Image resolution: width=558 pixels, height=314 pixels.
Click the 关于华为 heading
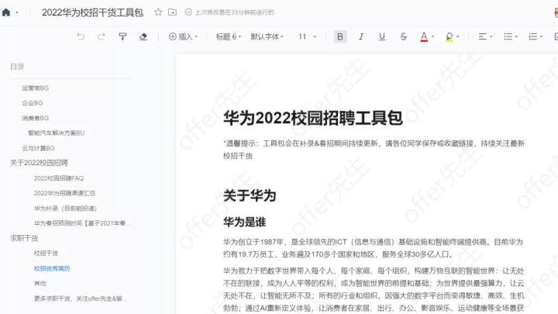250,195
